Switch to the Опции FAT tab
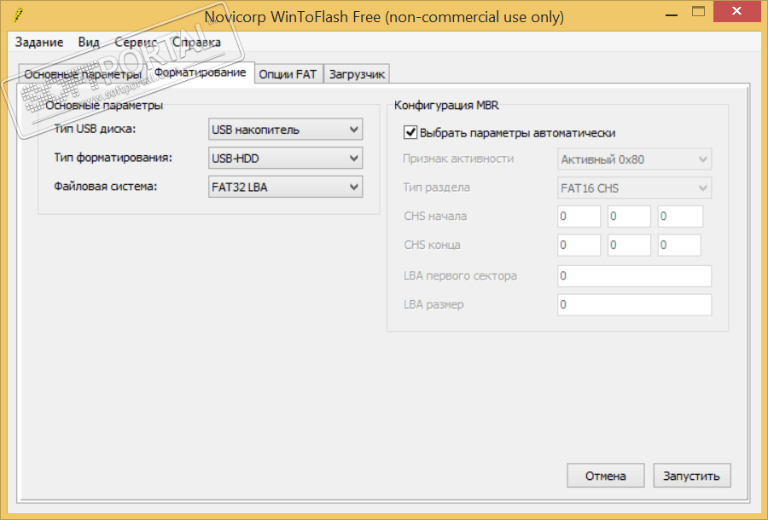Image resolution: width=768 pixels, height=520 pixels. [288, 74]
